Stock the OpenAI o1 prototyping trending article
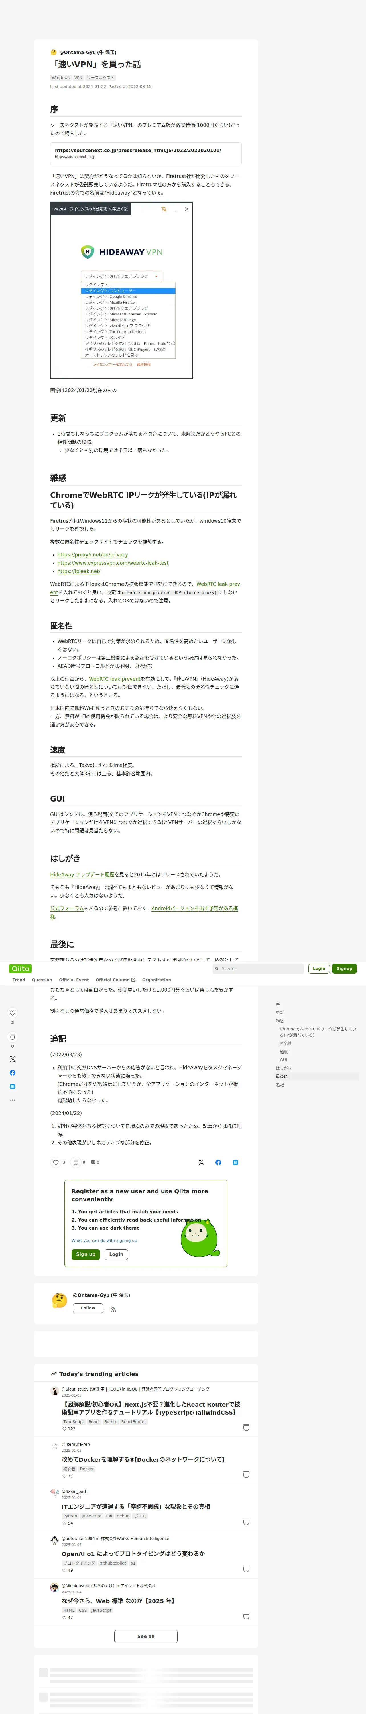 [x=247, y=1569]
